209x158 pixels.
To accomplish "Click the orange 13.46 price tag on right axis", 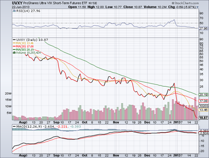I will click(x=203, y=110).
